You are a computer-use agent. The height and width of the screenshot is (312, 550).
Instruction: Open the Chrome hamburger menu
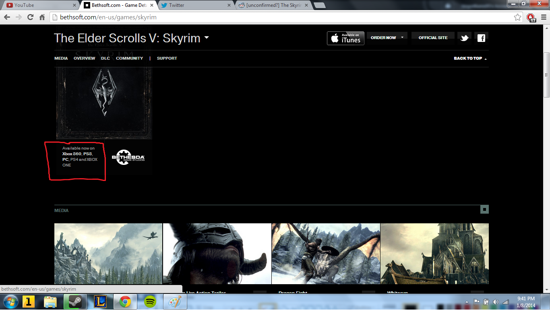543,17
